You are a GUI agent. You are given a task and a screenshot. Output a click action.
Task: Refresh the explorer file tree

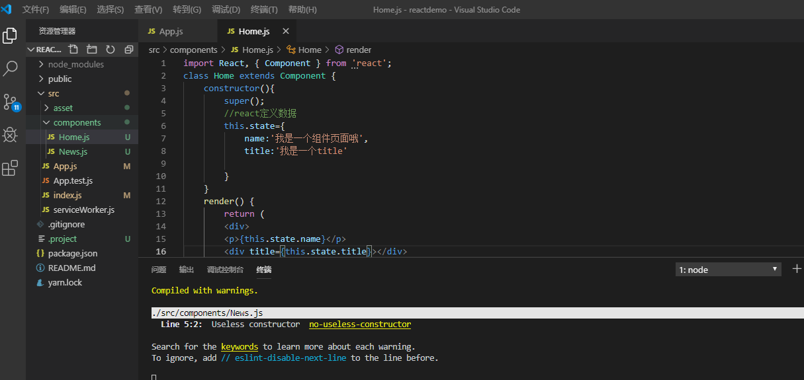coord(111,50)
